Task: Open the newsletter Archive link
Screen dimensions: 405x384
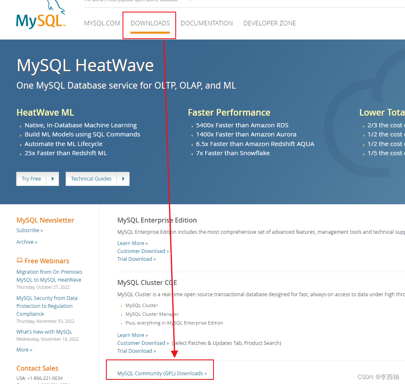Action: 27,242
